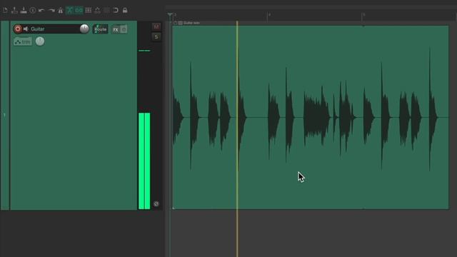Toggle grid lines icon
The image size is (457, 257).
(x=106, y=11)
